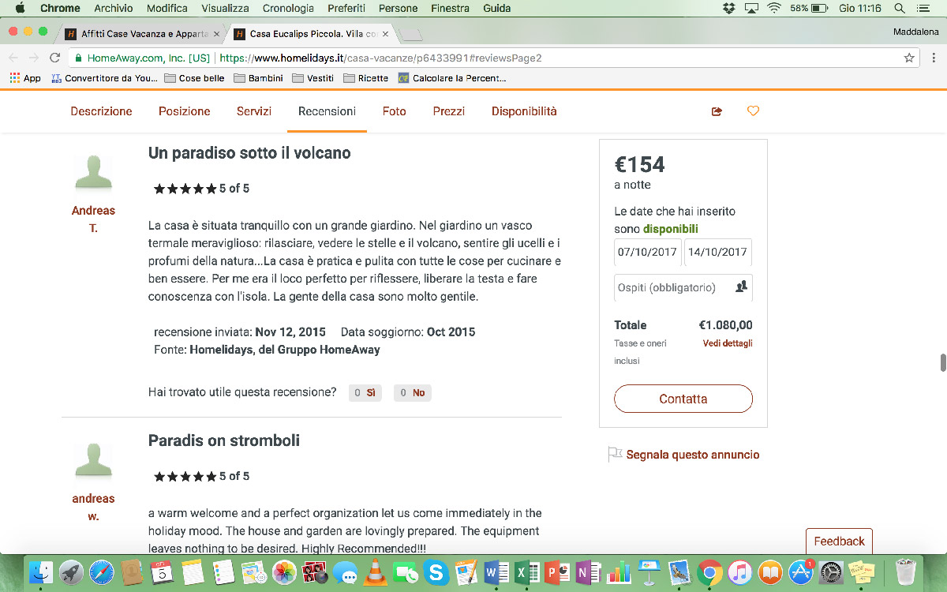
Task: Click the page's vertical scrollbar thumb
Action: [942, 362]
